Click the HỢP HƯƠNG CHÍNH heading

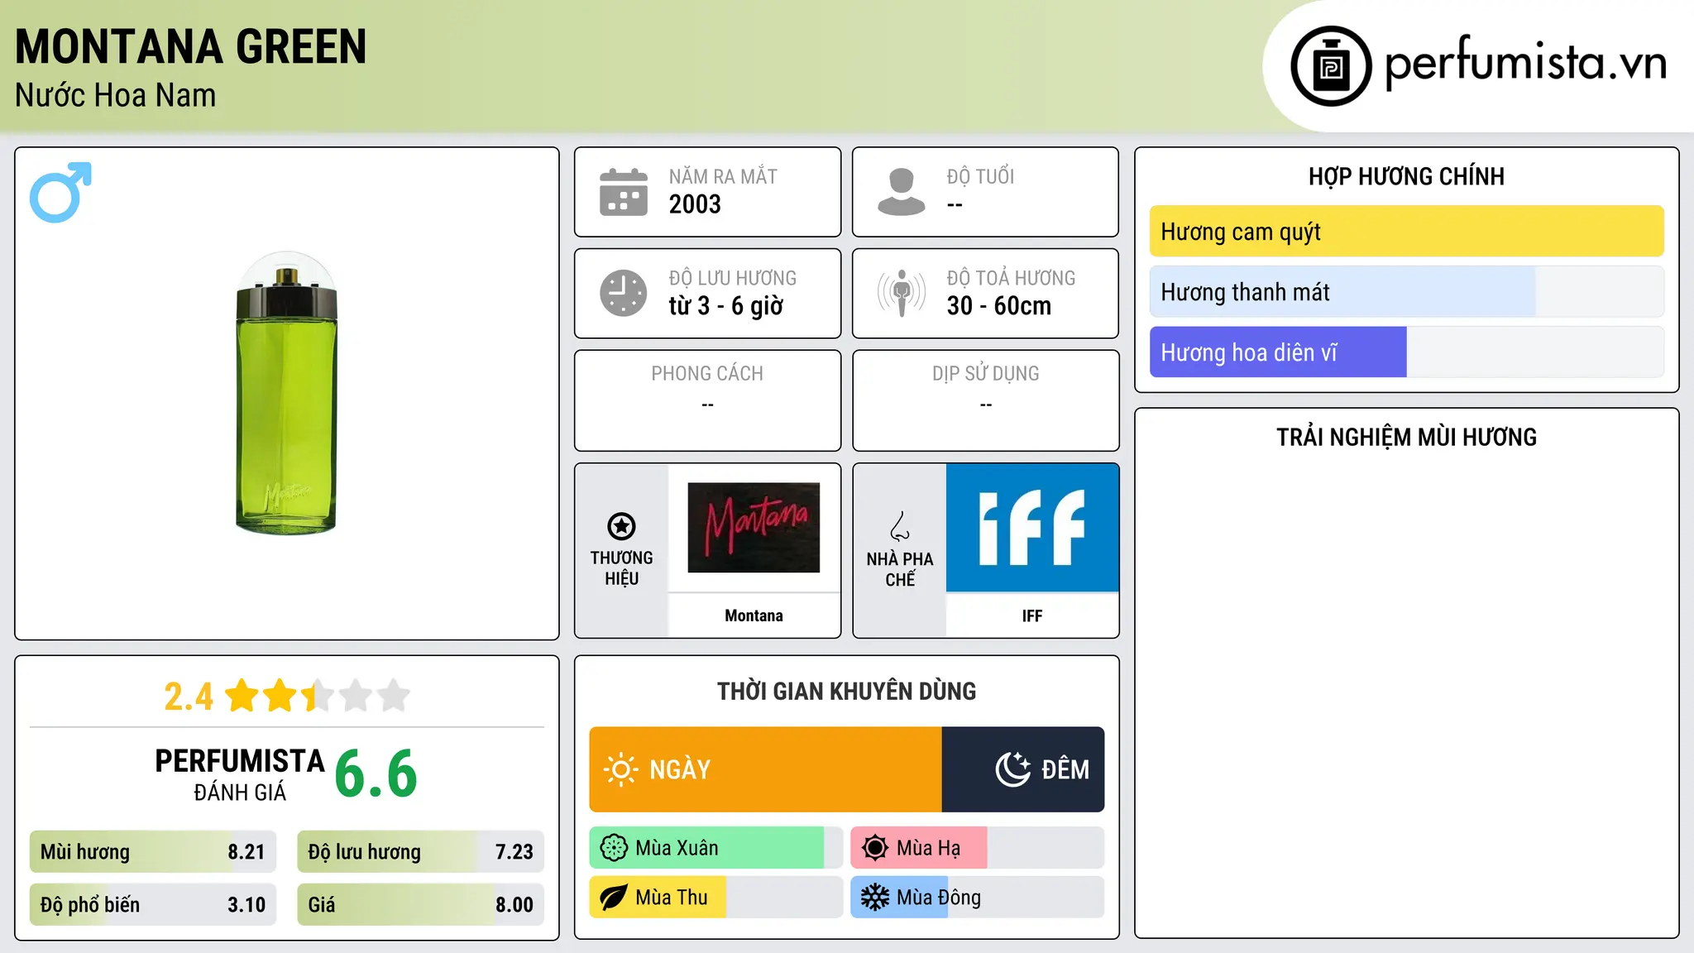coord(1406,176)
